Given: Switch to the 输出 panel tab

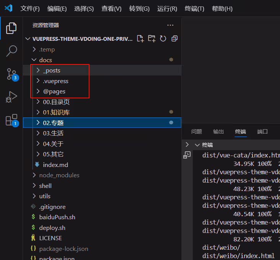Looking at the screenshot, I should (218, 132).
